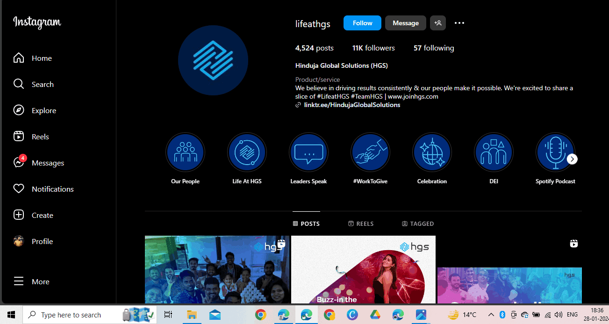The image size is (609, 324).
Task: Click the similar accounts add-person button
Action: (438, 23)
